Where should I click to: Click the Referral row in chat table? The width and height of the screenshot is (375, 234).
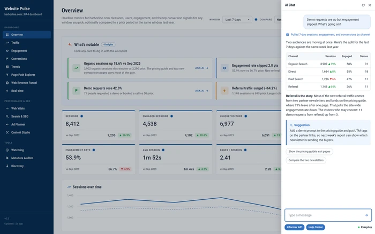[x=328, y=87]
